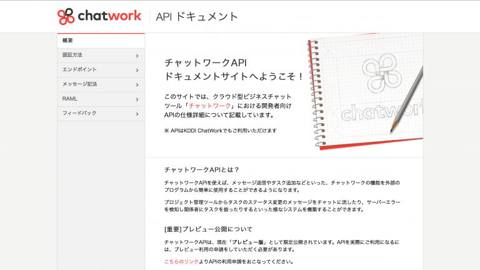480x270 pixels.
Task: Click the API ドキュメント header title
Action: (197, 16)
